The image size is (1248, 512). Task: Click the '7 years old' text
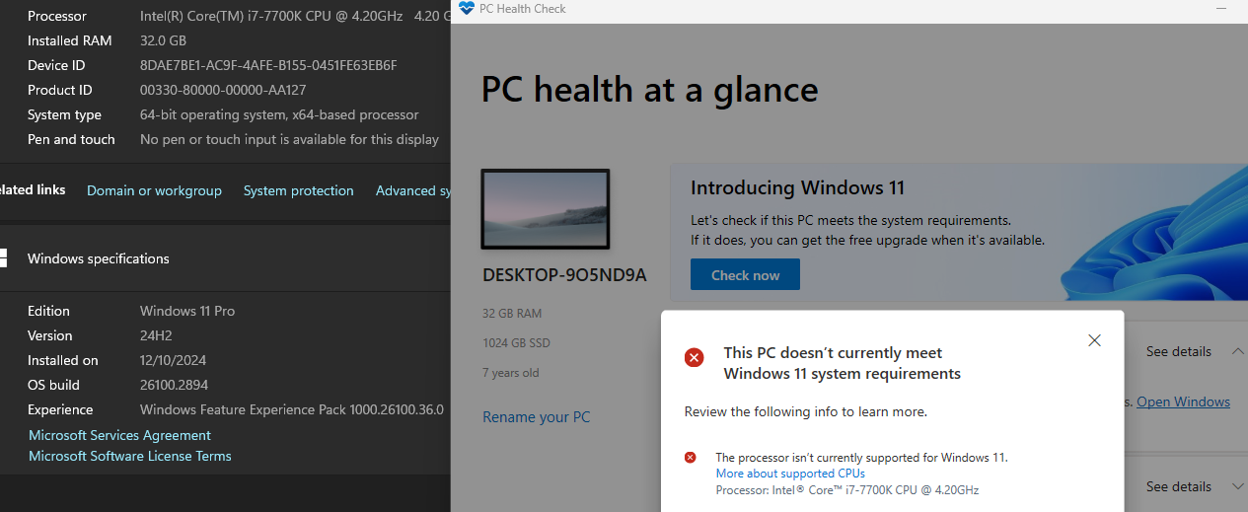click(x=511, y=373)
